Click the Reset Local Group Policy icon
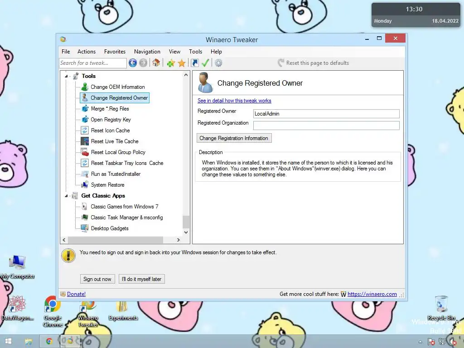The height and width of the screenshot is (348, 464). (85, 152)
